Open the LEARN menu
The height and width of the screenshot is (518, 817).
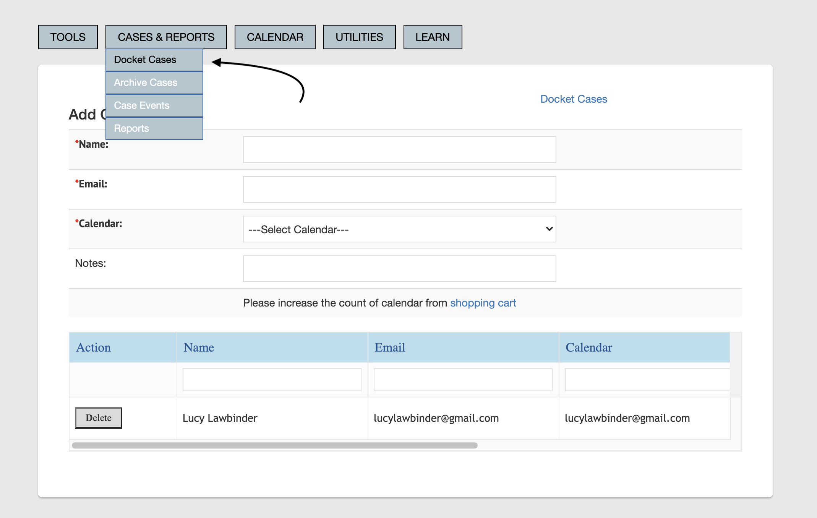[x=432, y=37]
